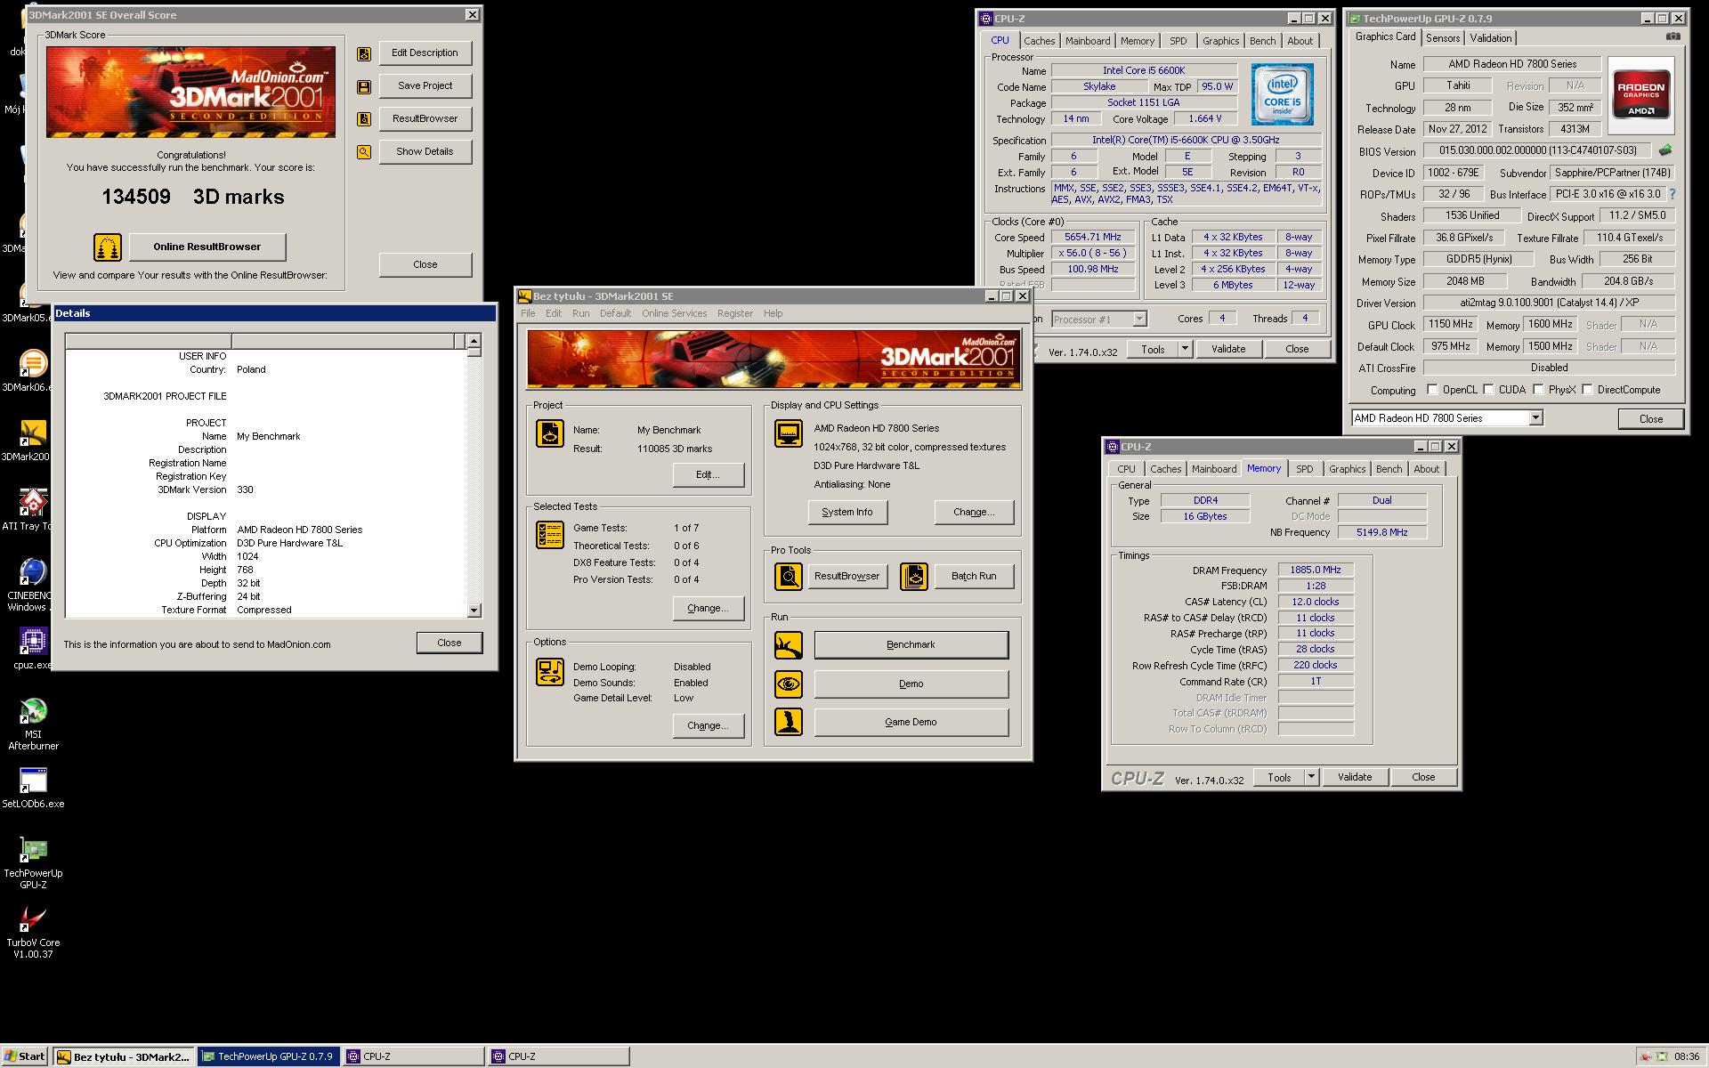Click the Benchmark run icon
The image size is (1709, 1068).
click(x=789, y=645)
